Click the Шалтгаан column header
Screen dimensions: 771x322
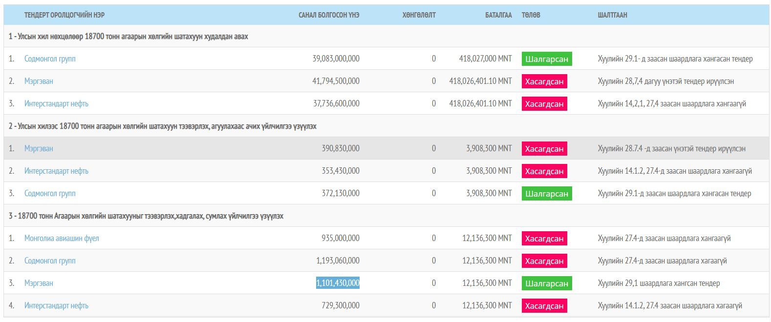(x=612, y=15)
